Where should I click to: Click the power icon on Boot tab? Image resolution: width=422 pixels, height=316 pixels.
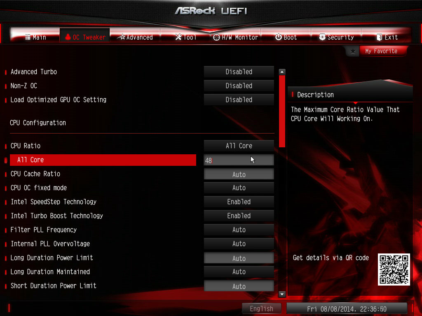279,37
